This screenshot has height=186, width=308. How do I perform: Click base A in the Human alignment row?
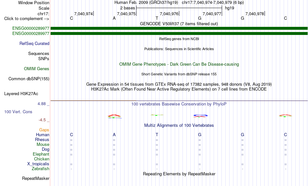114,135
